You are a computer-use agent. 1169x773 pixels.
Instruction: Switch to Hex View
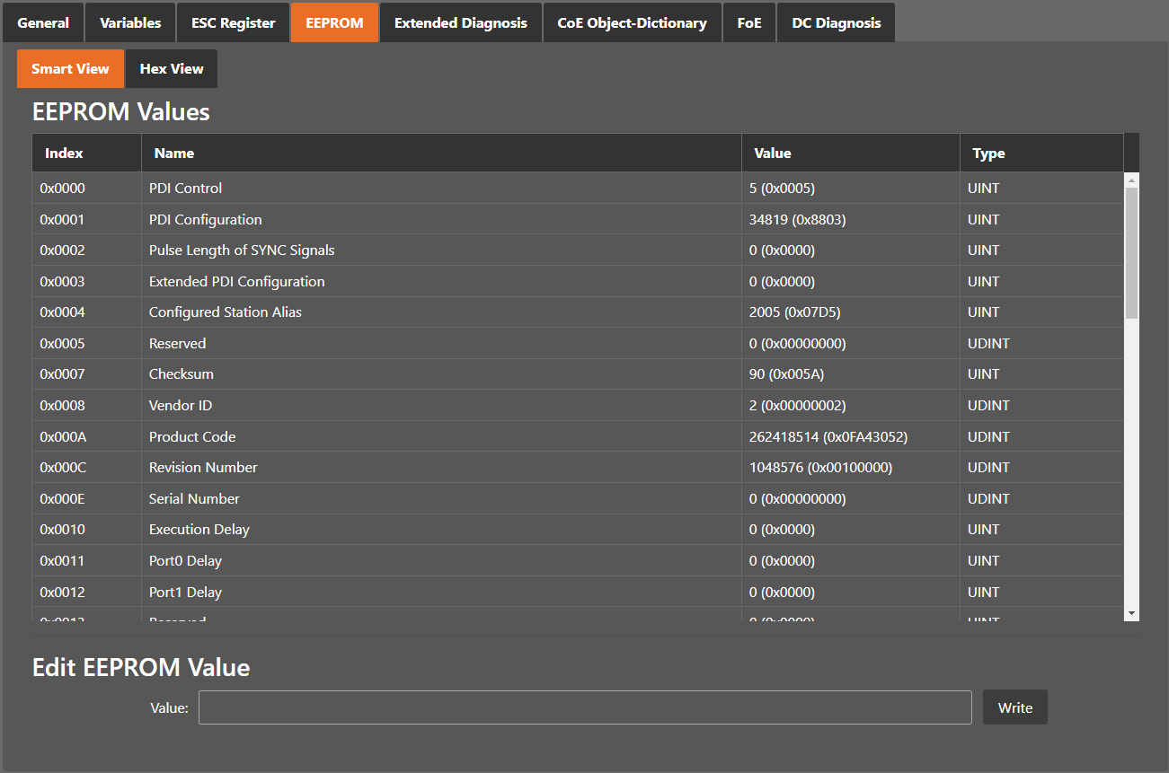[x=172, y=69]
